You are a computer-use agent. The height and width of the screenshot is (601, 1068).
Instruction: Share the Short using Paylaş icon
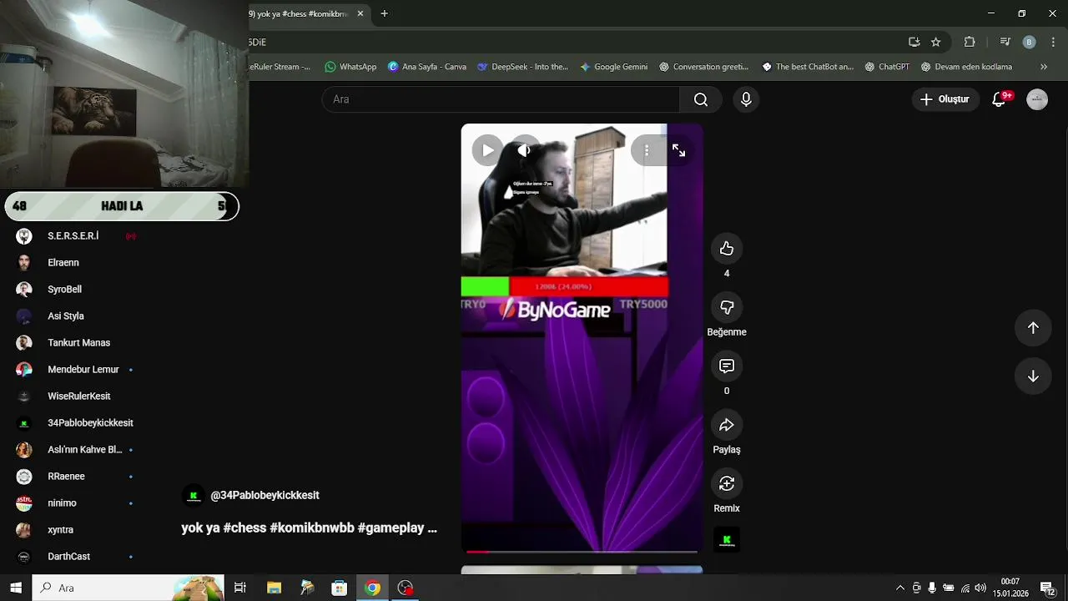tap(726, 425)
